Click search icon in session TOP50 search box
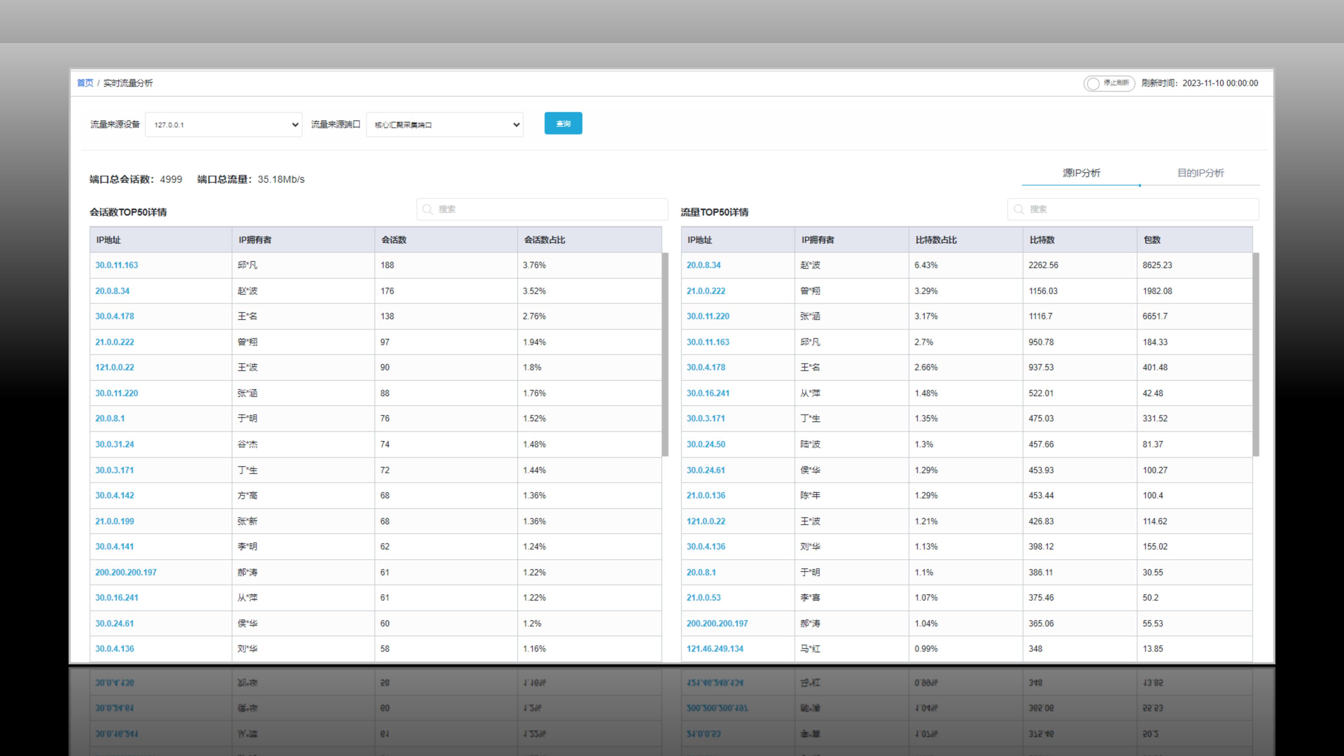 point(427,209)
